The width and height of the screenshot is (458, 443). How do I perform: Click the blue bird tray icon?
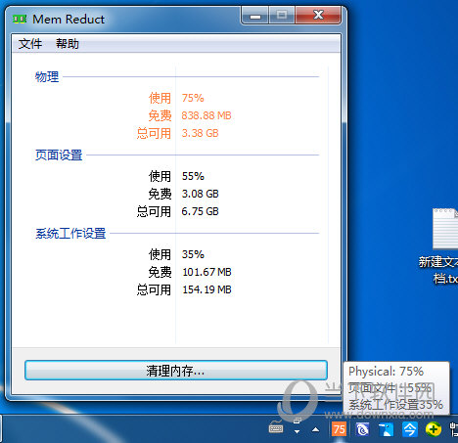(x=386, y=429)
